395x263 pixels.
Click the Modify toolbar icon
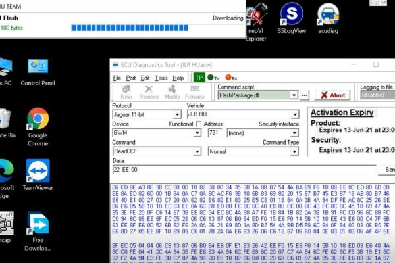(172, 92)
